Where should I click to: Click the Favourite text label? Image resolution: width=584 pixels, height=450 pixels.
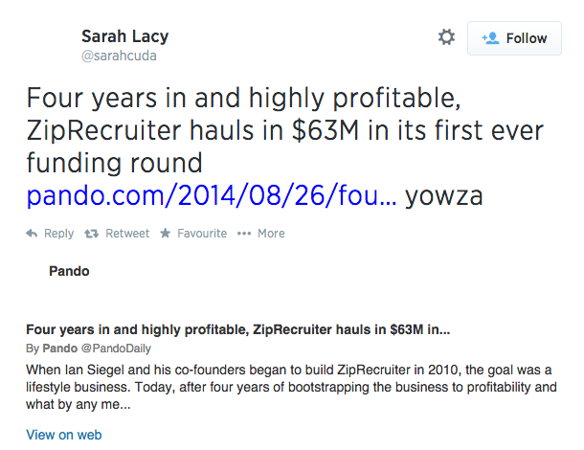click(200, 234)
